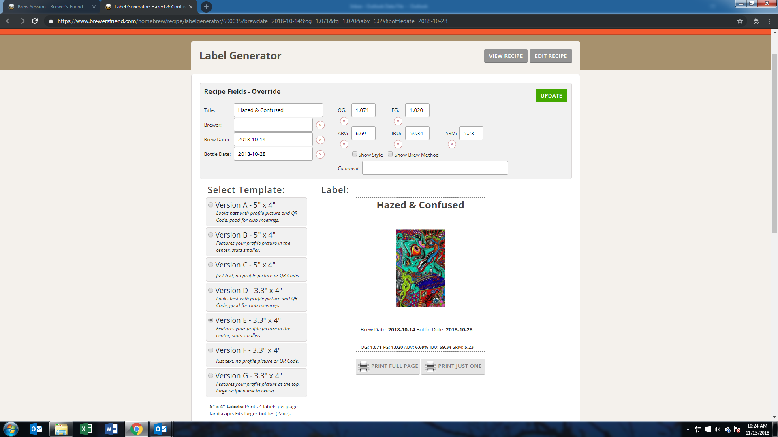Clear the Brewer field with its X icon
The height and width of the screenshot is (437, 778).
[320, 125]
